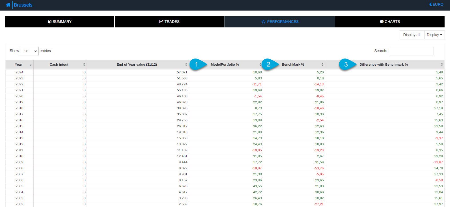Click sort arrows on Cash in/out column
The image size is (450, 207).
(84, 65)
